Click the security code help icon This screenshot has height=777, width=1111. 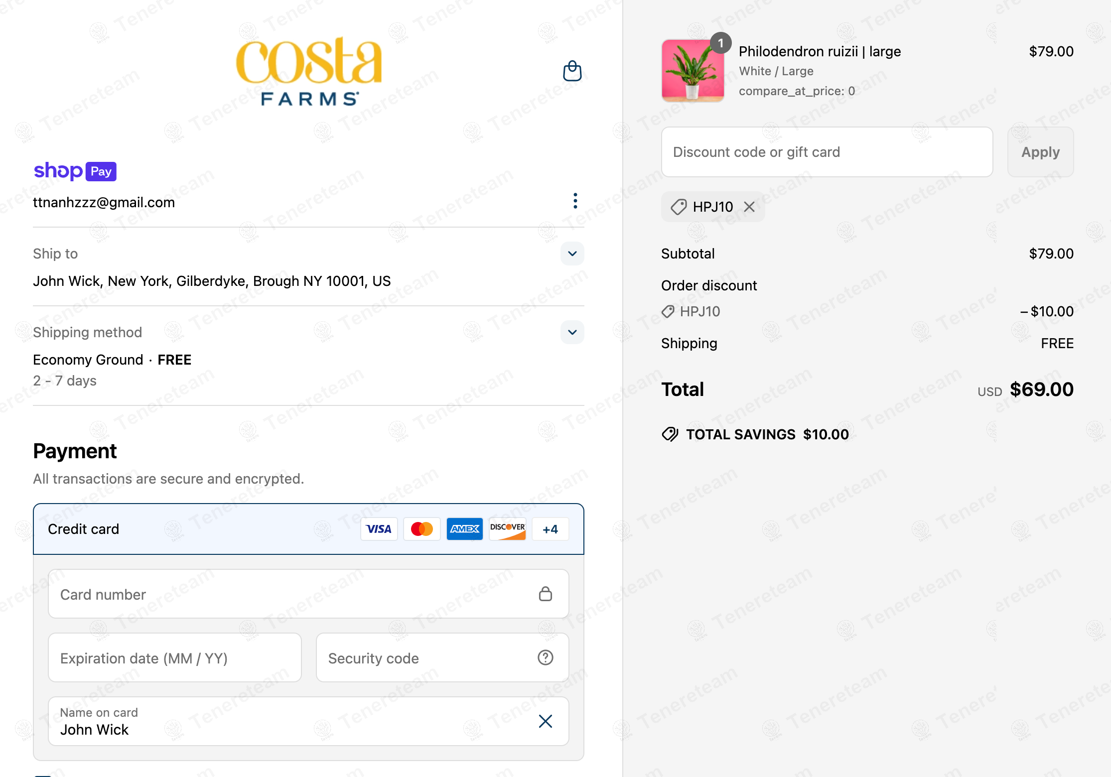[x=545, y=657]
